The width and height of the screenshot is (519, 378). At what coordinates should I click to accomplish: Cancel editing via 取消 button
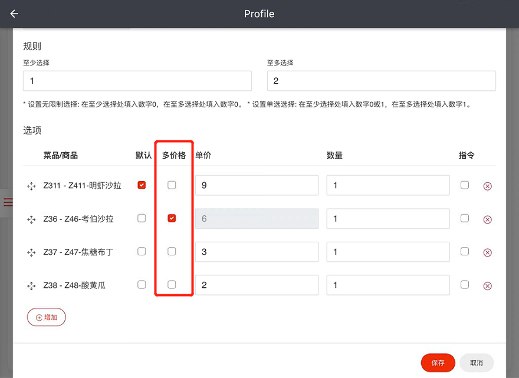click(477, 363)
